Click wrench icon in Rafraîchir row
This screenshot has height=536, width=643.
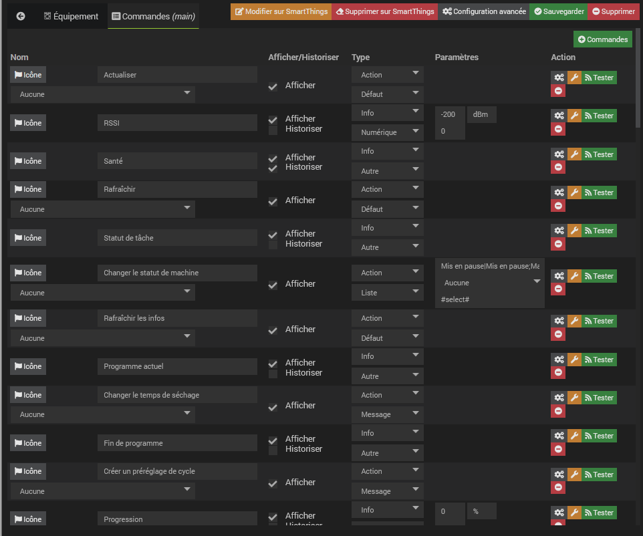point(574,192)
